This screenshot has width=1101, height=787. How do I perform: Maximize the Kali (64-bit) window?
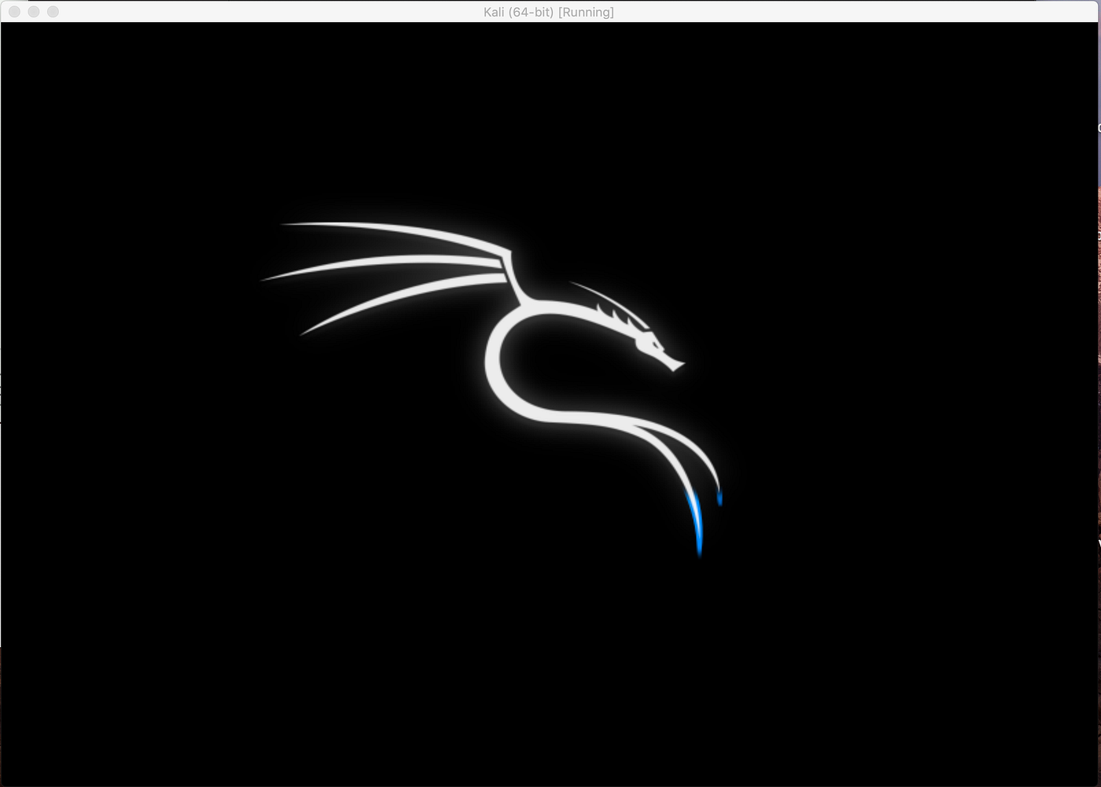coord(53,12)
